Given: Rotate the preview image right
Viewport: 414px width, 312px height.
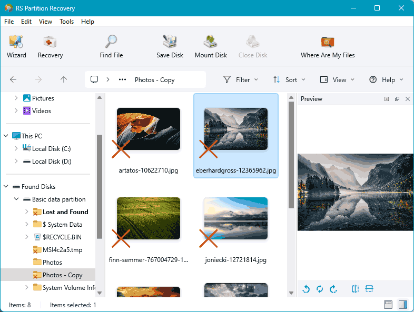Looking at the screenshot, I should click(x=333, y=289).
